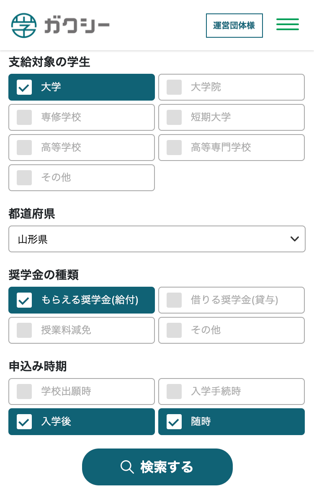The image size is (314, 503).
Task: Select その他 under 奨学金の種類
Action: 174,330
